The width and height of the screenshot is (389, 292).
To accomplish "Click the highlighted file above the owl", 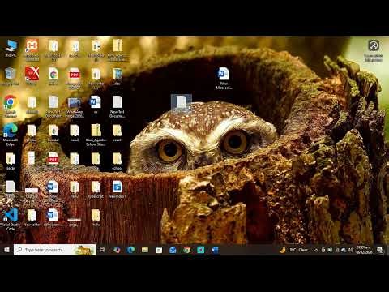I will click(182, 103).
